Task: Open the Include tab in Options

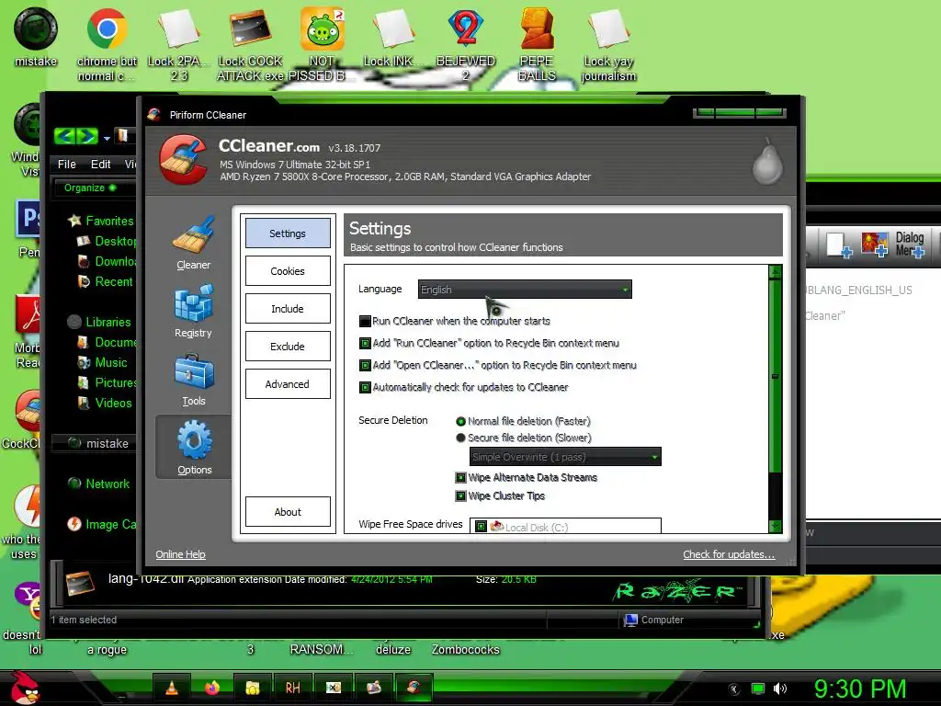Action: click(x=288, y=309)
